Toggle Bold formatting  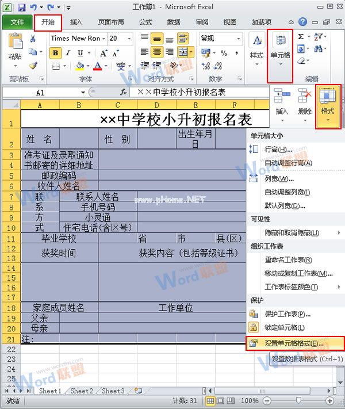[55, 53]
